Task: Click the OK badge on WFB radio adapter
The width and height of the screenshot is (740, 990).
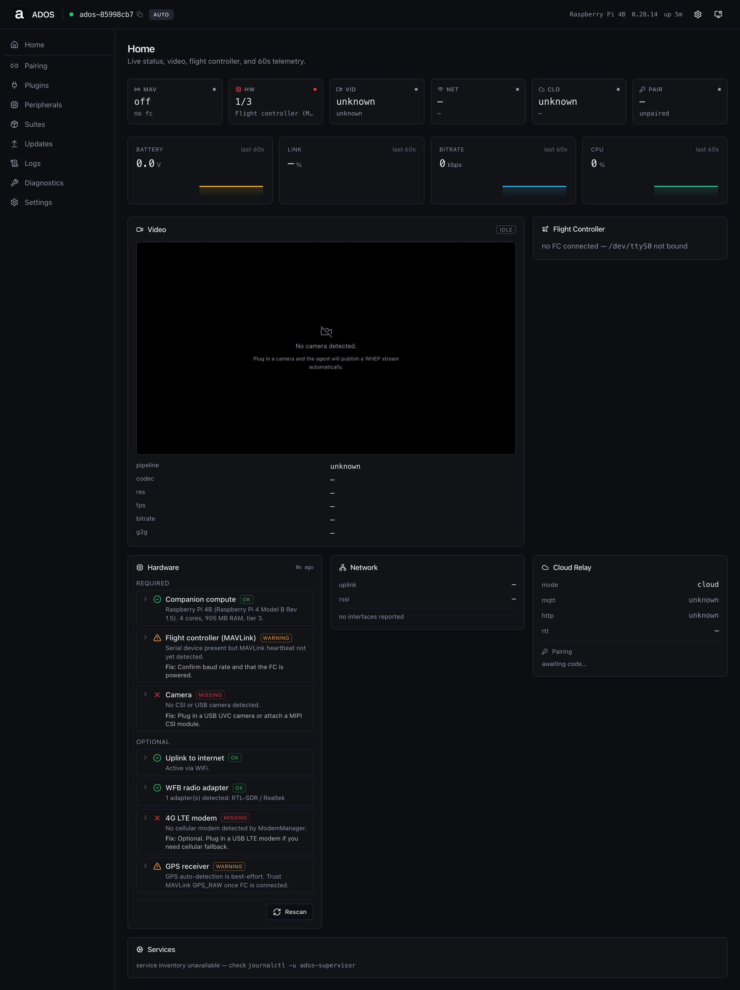Action: [x=239, y=788]
